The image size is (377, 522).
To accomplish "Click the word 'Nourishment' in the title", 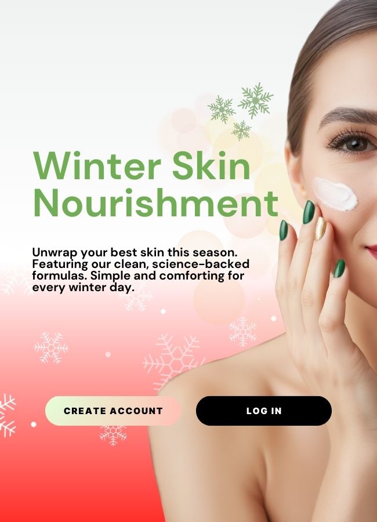I will tap(155, 203).
